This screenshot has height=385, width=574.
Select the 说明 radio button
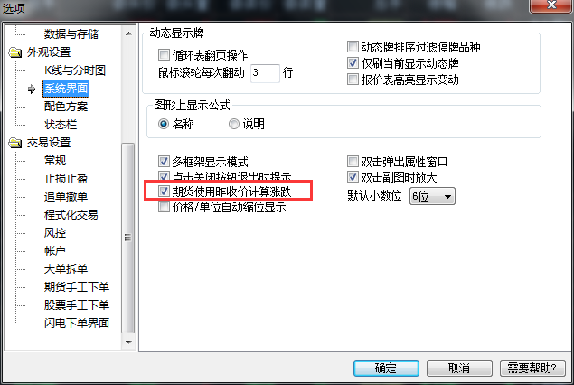point(234,124)
